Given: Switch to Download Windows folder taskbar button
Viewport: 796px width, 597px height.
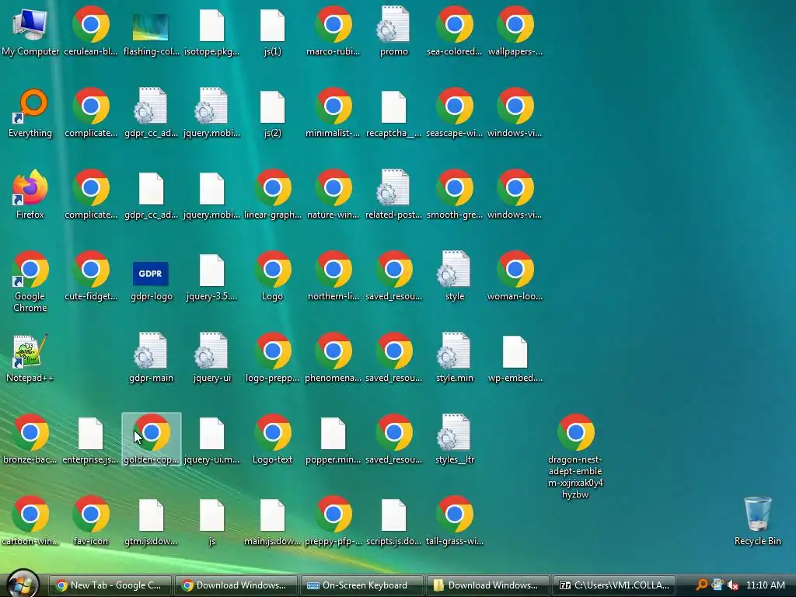Looking at the screenshot, I should [488, 585].
